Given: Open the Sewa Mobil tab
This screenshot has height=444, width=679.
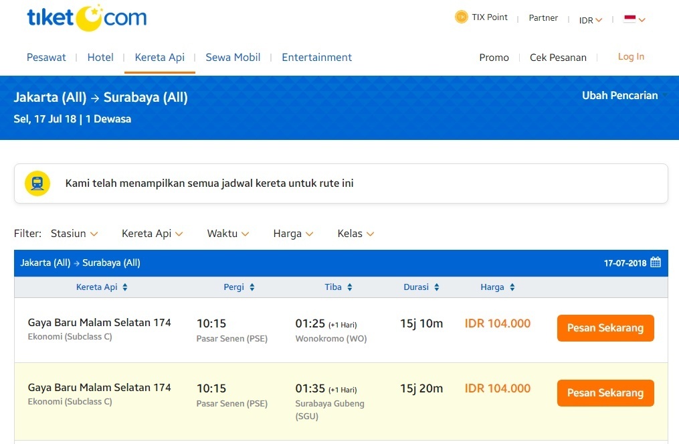Looking at the screenshot, I should point(233,58).
